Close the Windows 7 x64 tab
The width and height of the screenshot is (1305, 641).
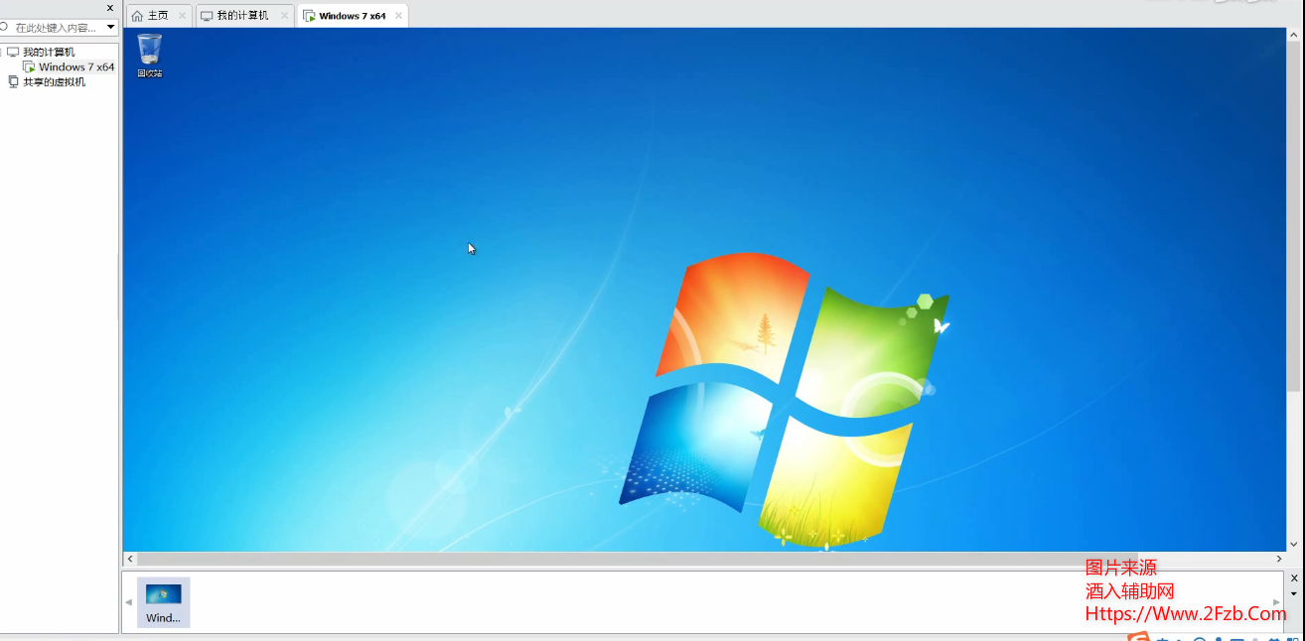pyautogui.click(x=398, y=16)
